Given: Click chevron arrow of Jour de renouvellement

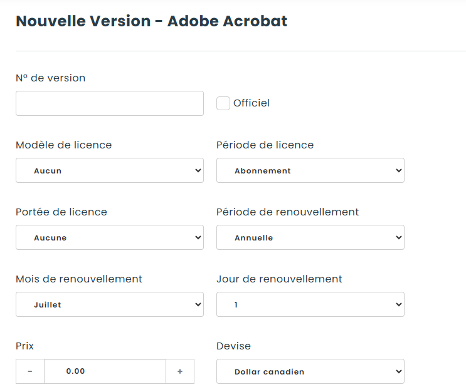Looking at the screenshot, I should click(398, 304).
